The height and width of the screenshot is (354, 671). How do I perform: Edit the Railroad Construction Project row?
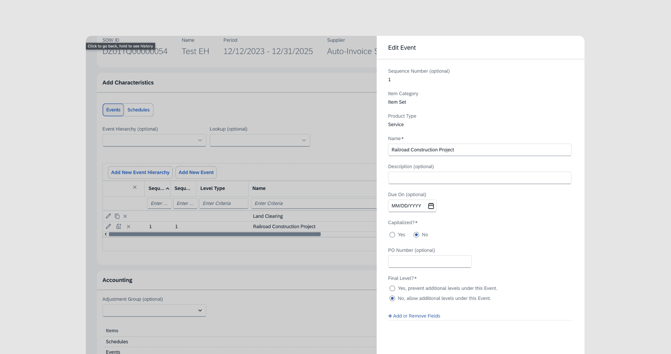pos(108,227)
